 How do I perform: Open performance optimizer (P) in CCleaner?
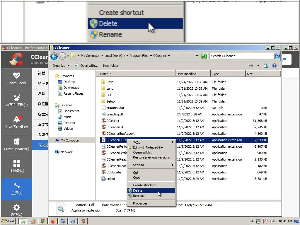(x=17, y=122)
